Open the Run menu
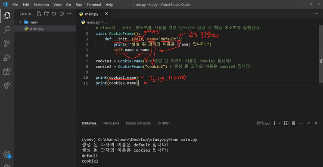Screen dimensions: 323x167 [79, 5]
